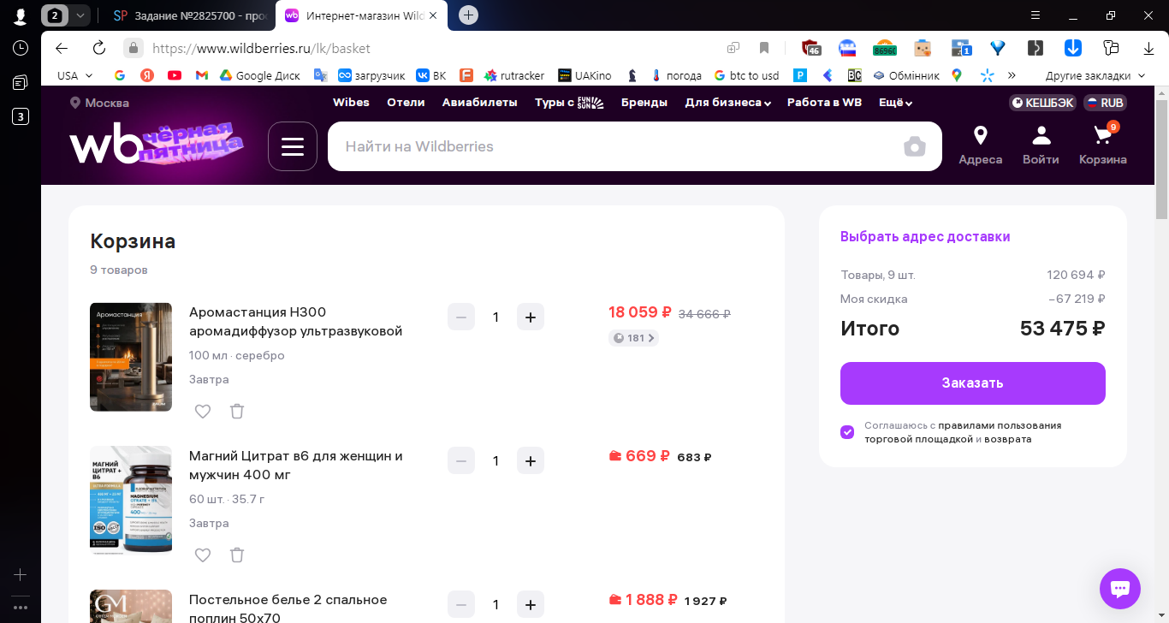Viewport: 1169px width, 623px height.
Task: Increase Аромастанция H300 quantity with plus
Action: tap(531, 317)
